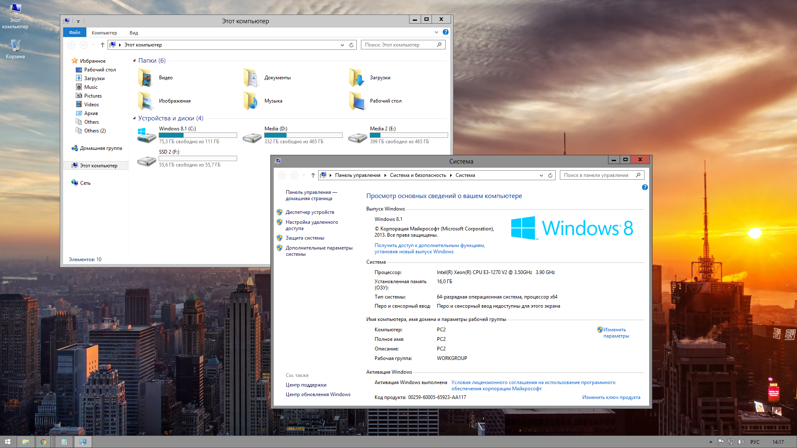Viewport: 797px width, 448px height.
Task: Open recent locations dropdown in Этот компьютер window
Action: [93, 45]
